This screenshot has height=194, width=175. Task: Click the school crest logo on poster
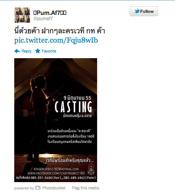tap(91, 169)
